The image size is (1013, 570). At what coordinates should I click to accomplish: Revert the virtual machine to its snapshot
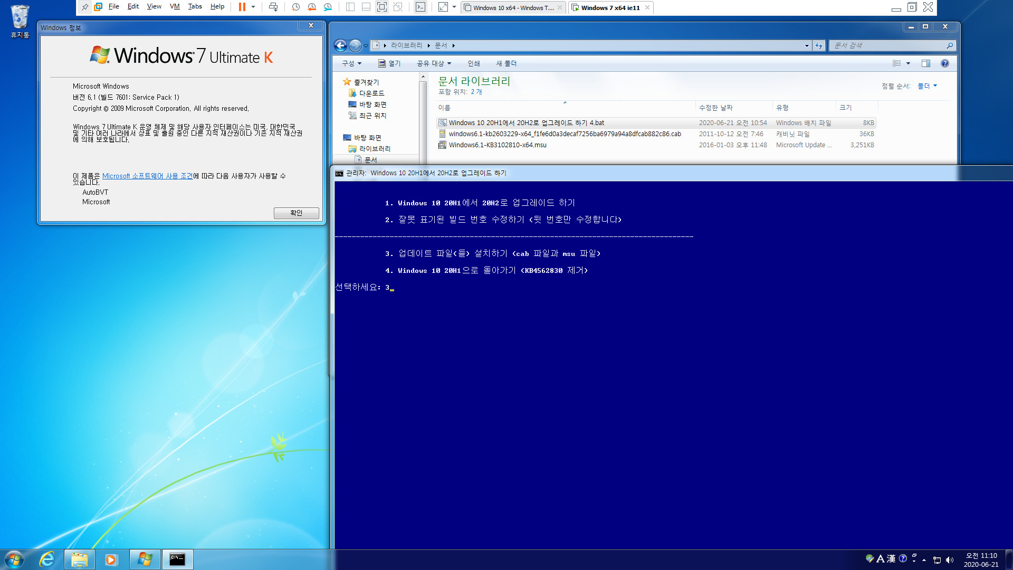[312, 7]
